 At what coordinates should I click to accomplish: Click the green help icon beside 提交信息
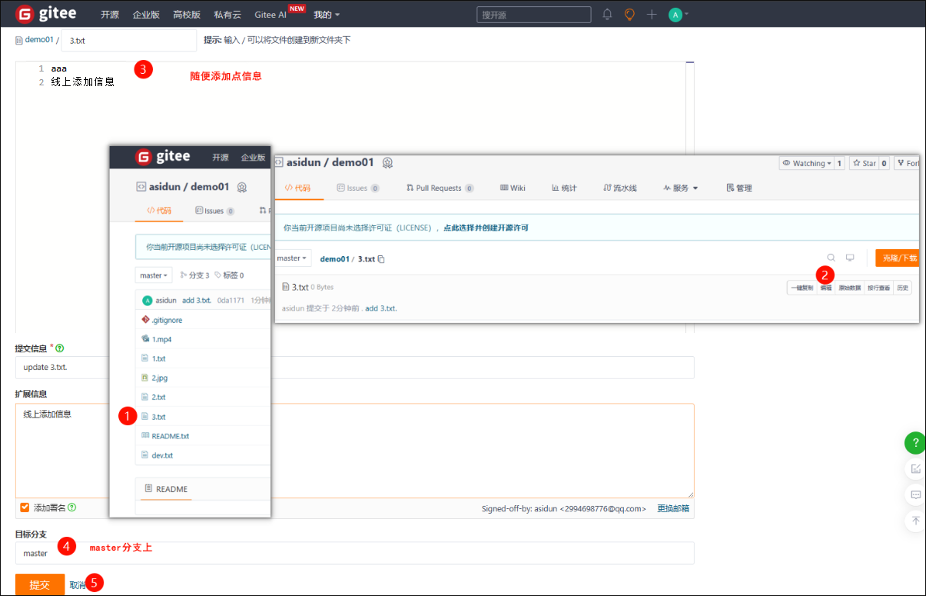60,348
